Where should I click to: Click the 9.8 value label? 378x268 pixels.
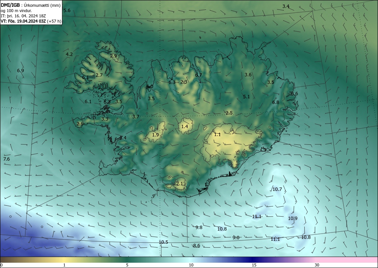[x=199, y=227]
